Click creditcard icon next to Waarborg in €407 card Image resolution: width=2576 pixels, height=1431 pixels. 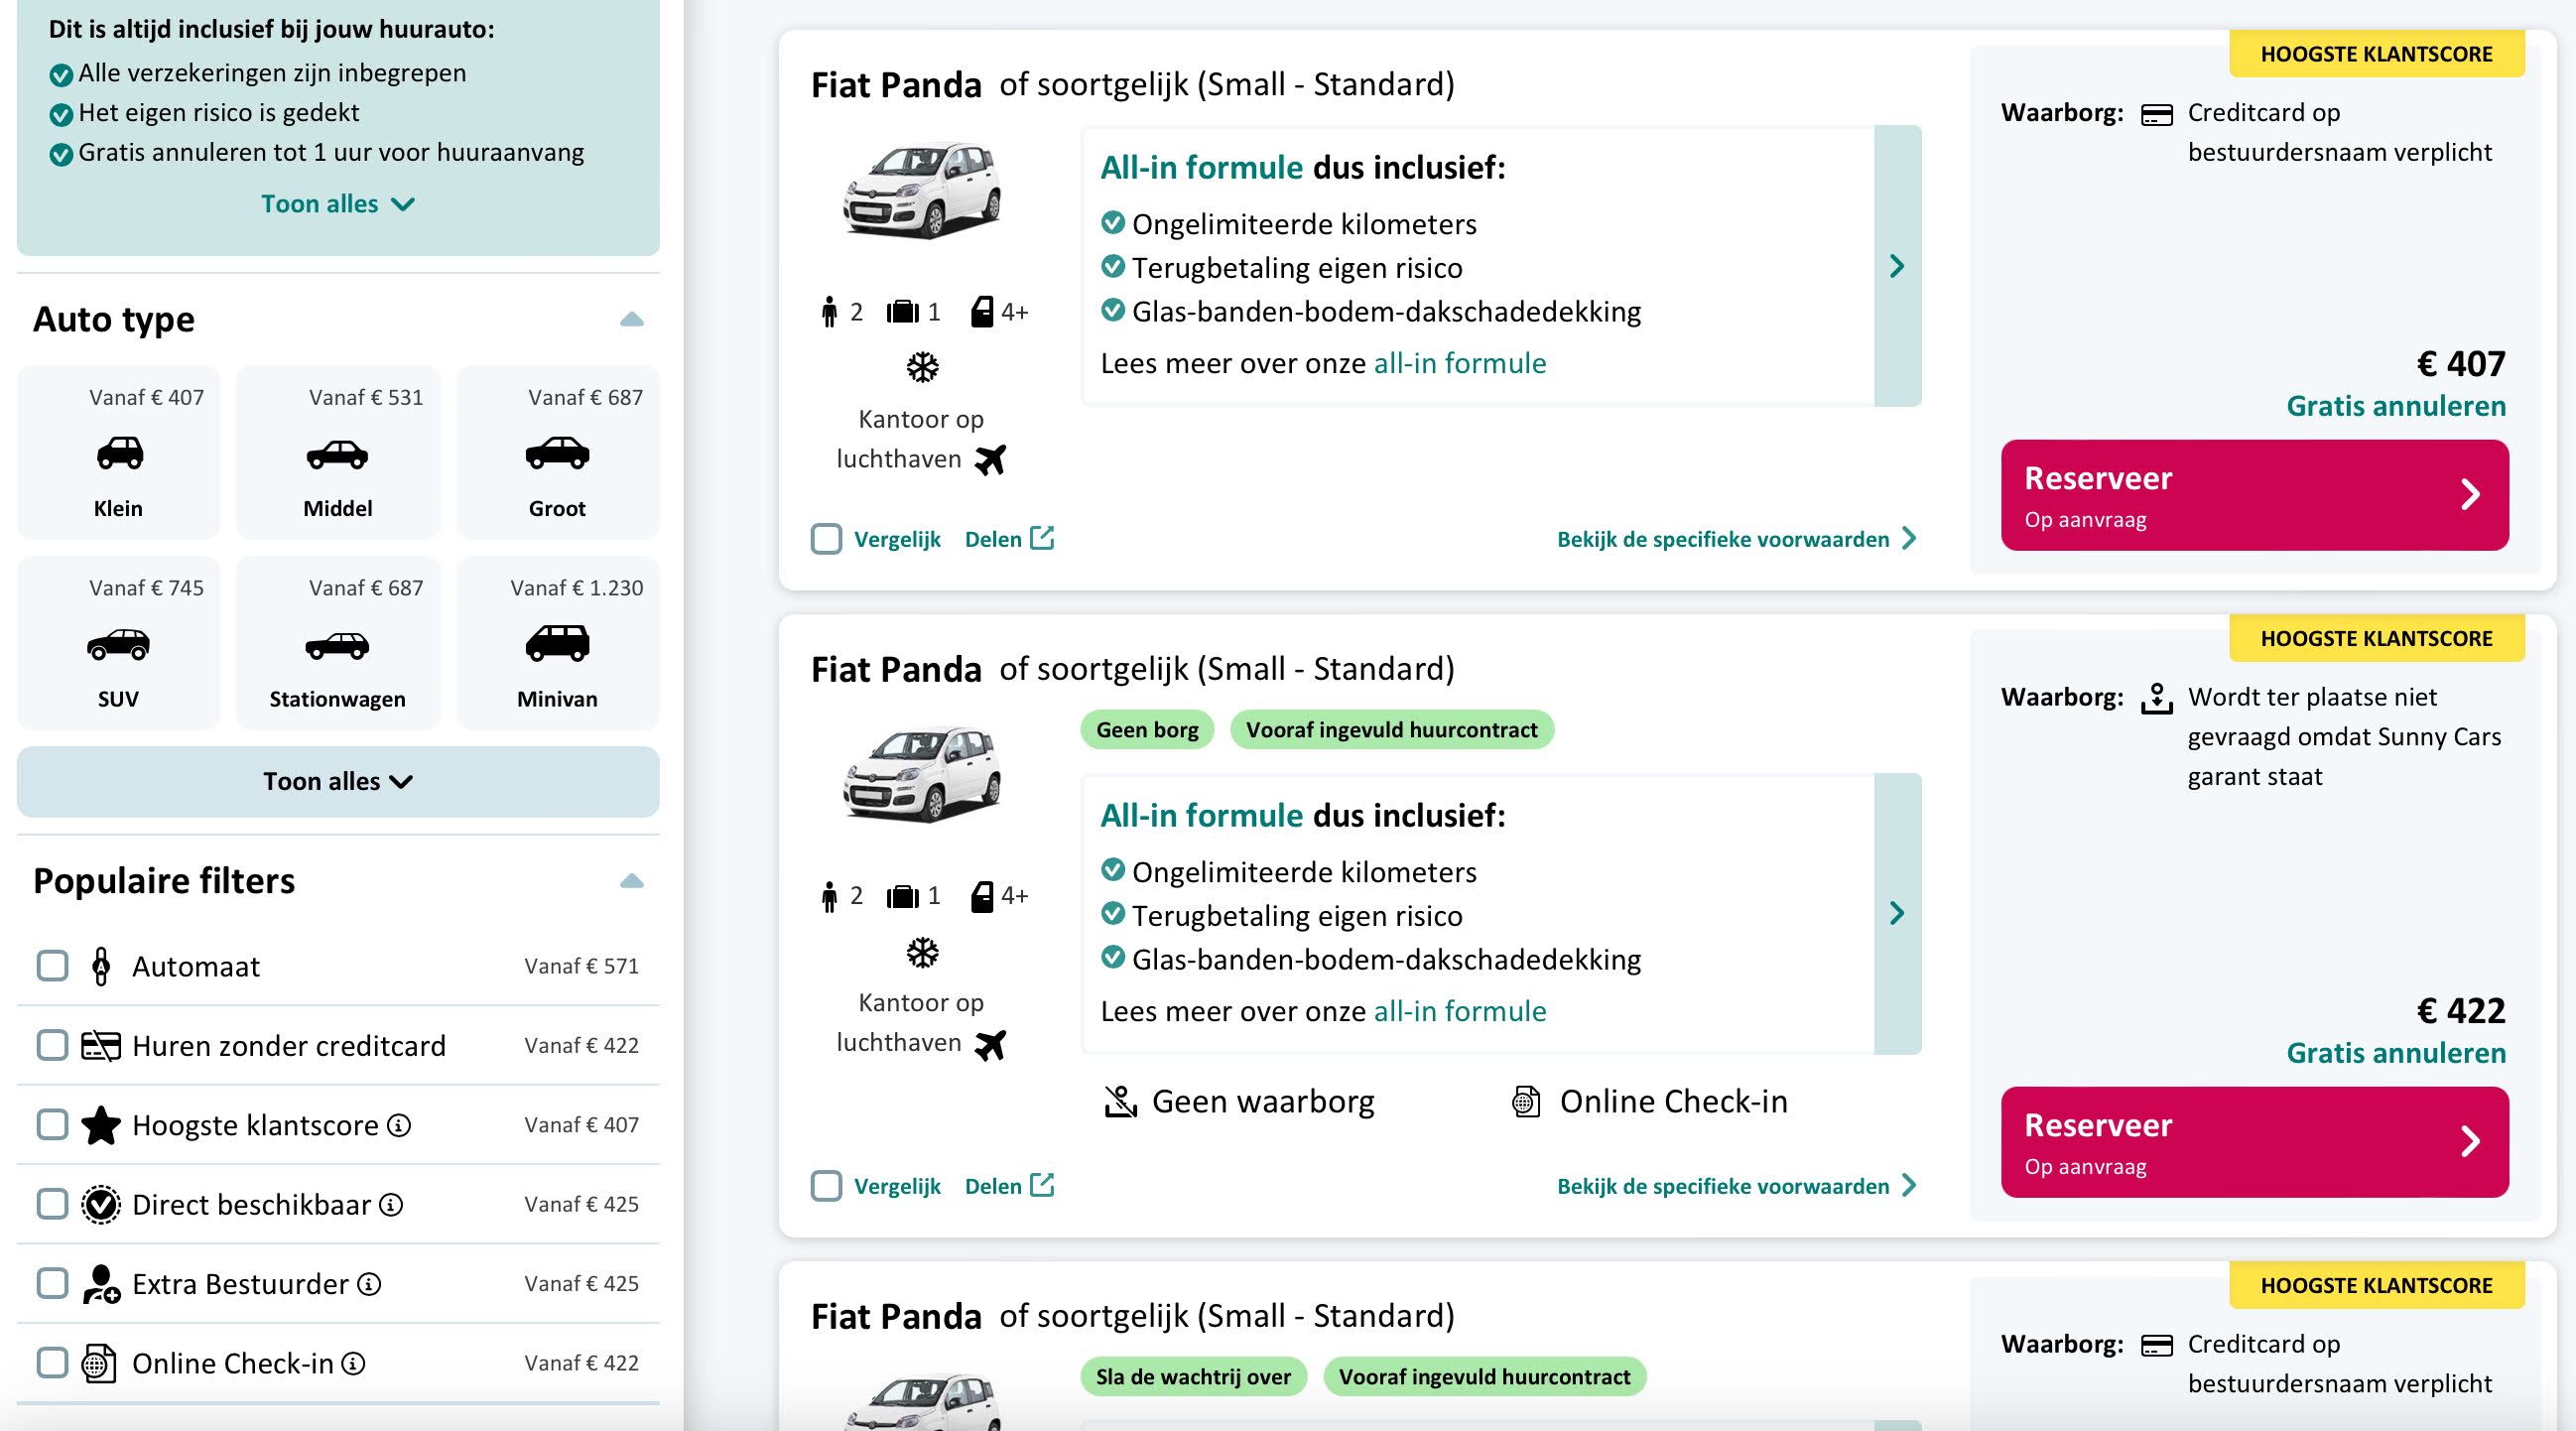coord(2157,115)
